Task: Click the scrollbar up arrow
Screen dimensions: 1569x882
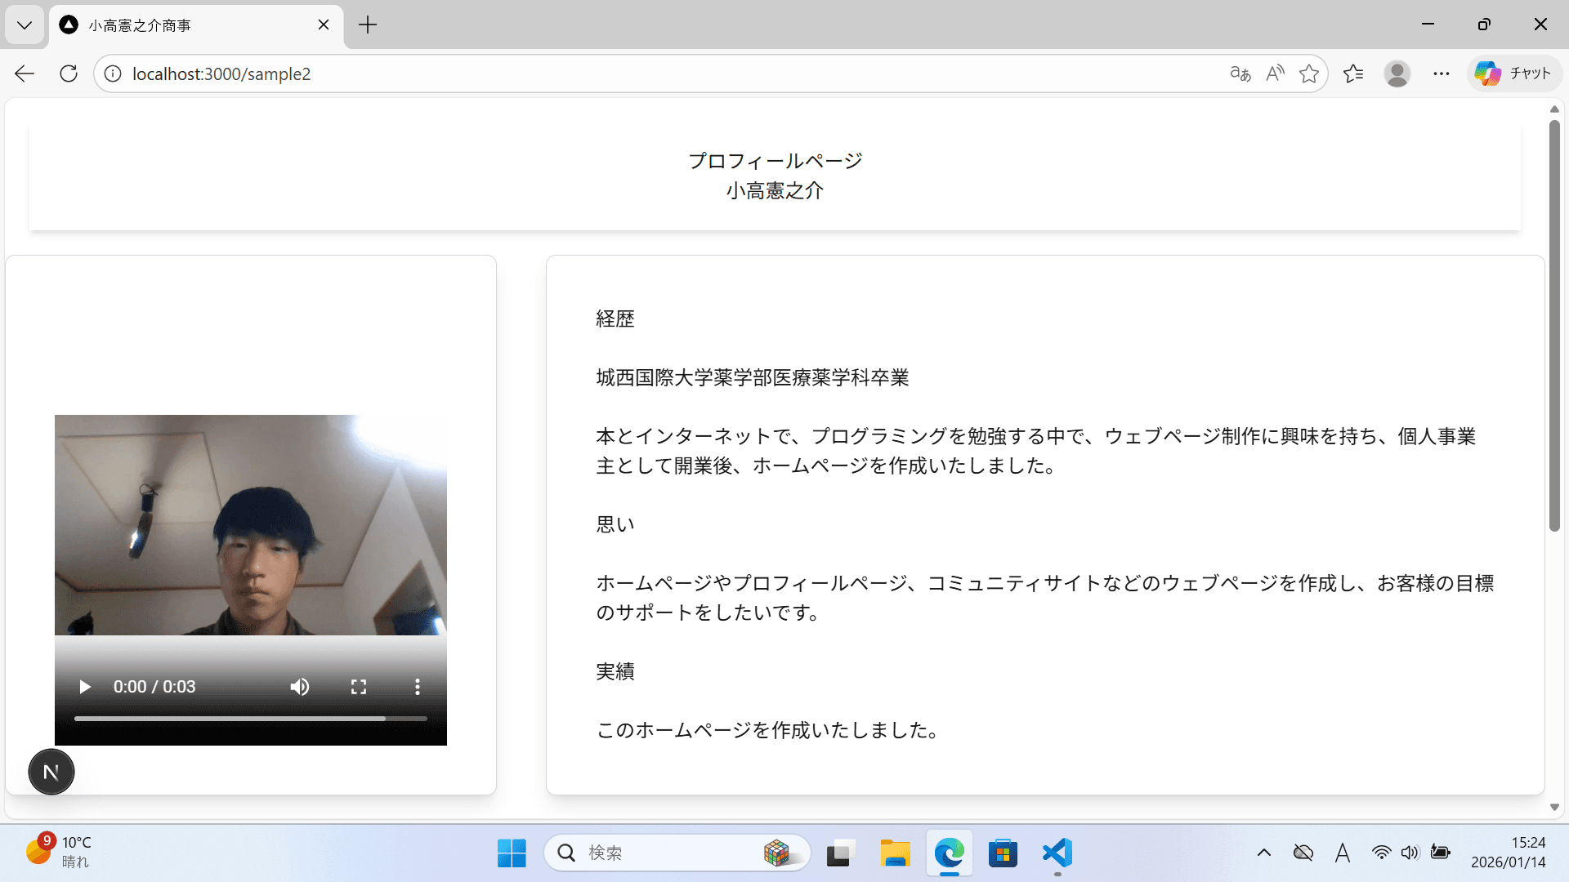Action: click(1554, 109)
